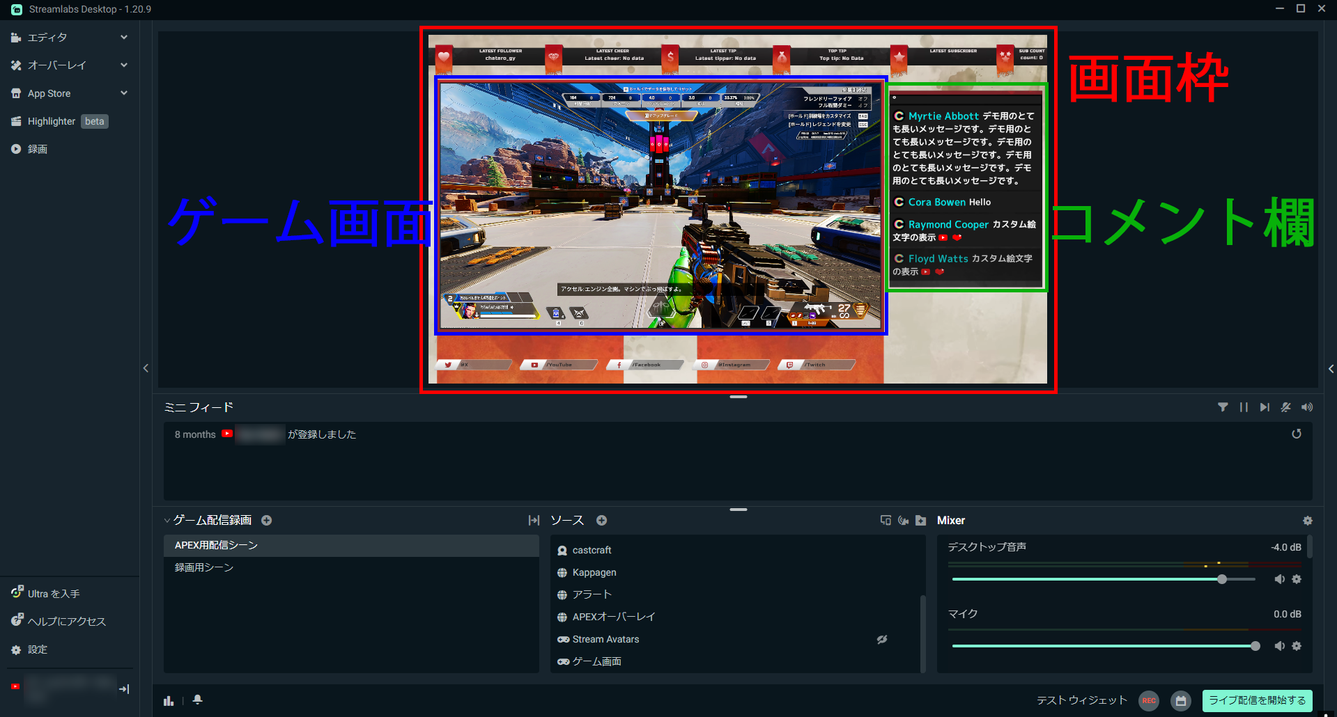1337x717 pixels.
Task: Click テスト ウィジェット button
Action: pos(1082,700)
